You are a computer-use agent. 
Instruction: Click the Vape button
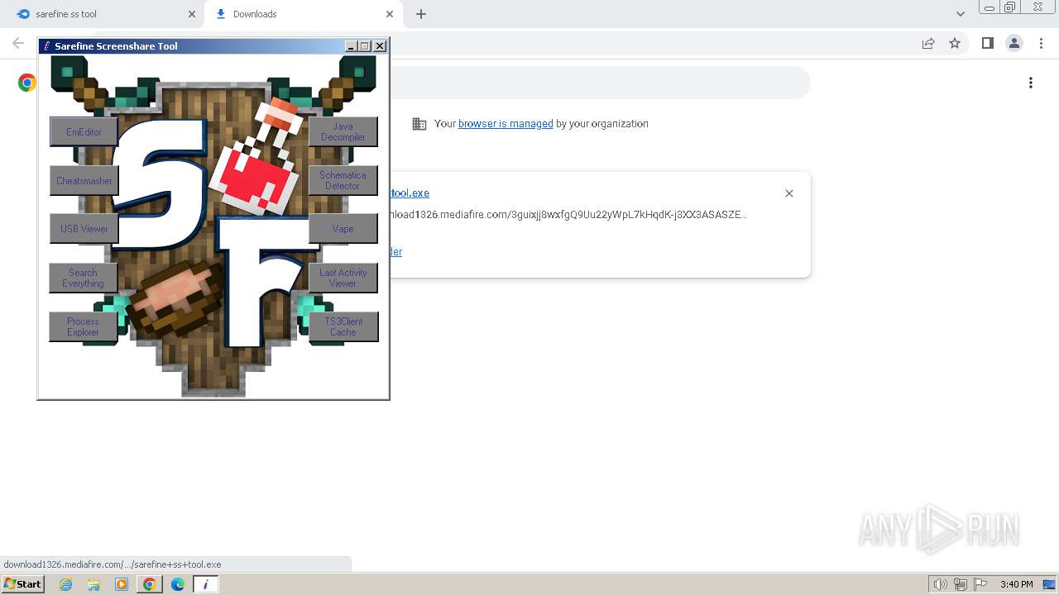tap(343, 229)
